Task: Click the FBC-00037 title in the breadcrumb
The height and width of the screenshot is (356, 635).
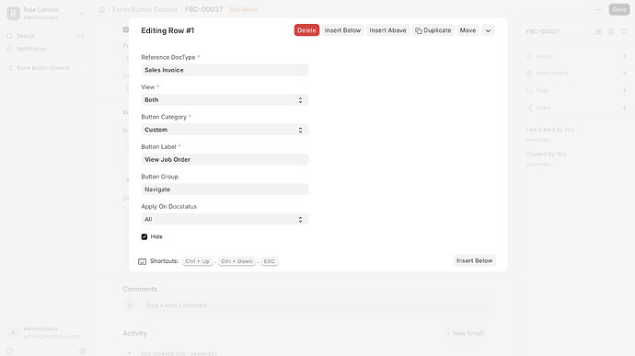Action: click(203, 9)
